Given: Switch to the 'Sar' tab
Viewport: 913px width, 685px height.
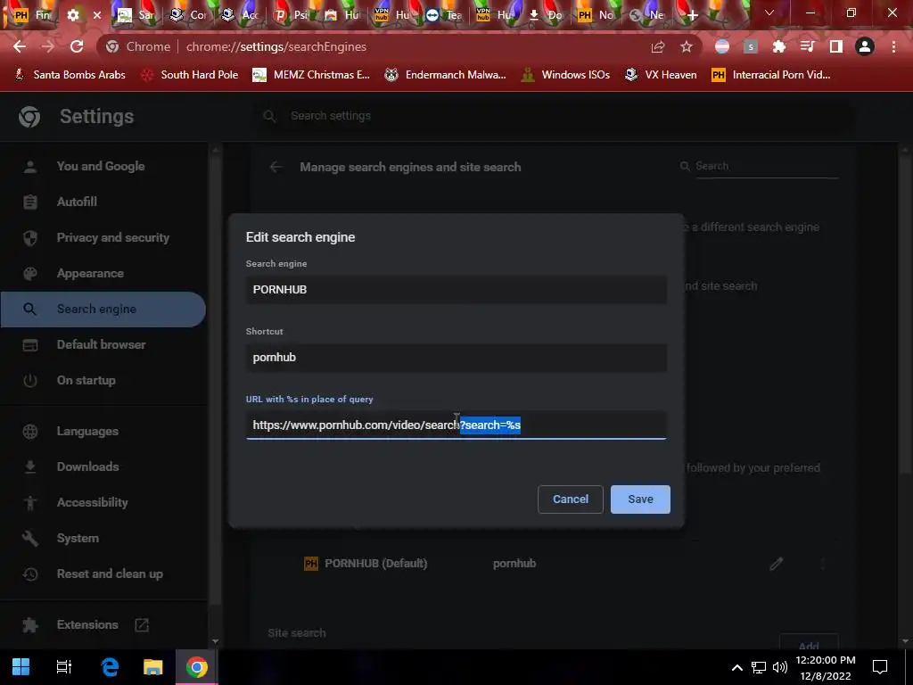Looking at the screenshot, I should (x=136, y=15).
